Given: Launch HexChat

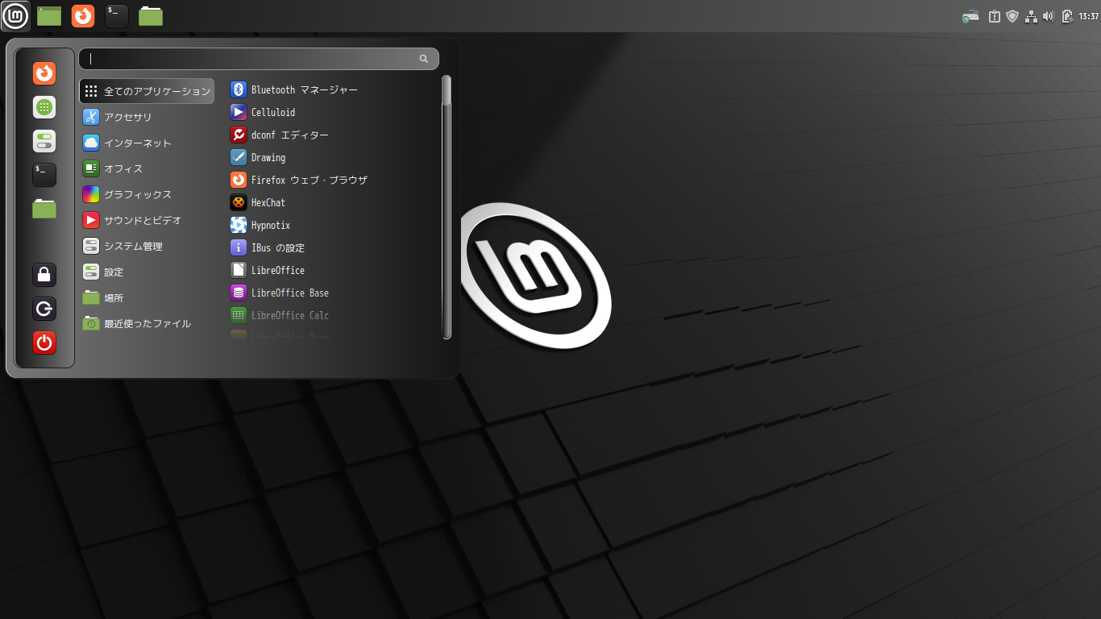Looking at the screenshot, I should click(334, 202).
